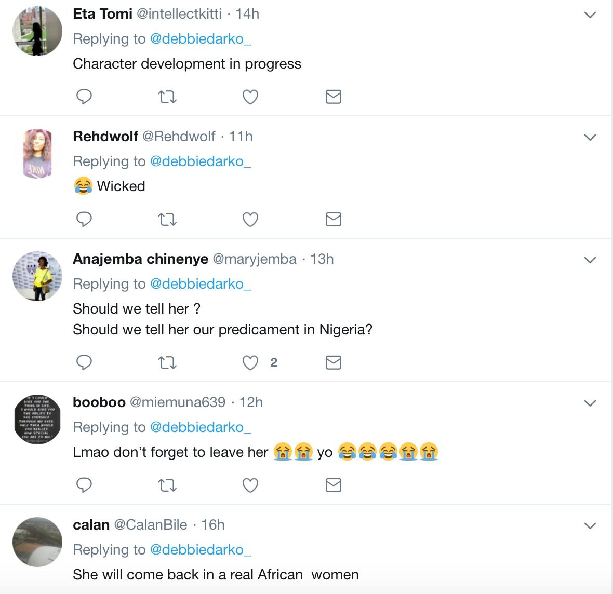Reply to Eta Tomi's tweet
613x594 pixels.
(x=84, y=97)
